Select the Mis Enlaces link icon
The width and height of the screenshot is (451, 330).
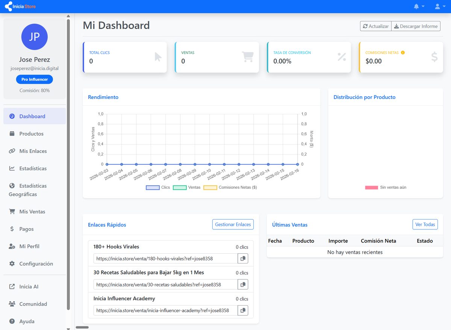(x=12, y=151)
